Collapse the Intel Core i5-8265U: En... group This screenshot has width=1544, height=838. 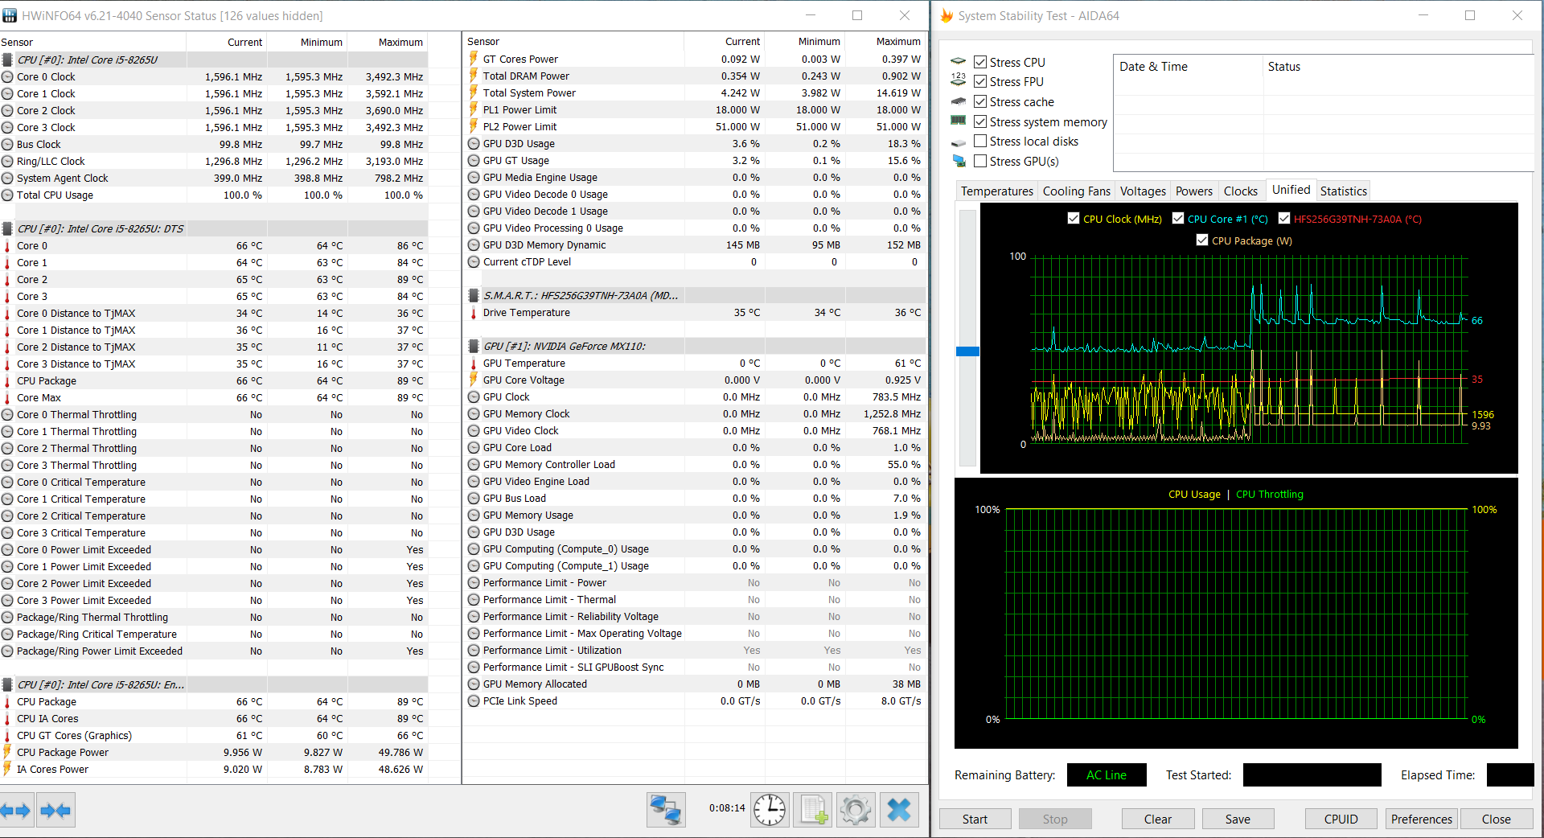tap(214, 684)
